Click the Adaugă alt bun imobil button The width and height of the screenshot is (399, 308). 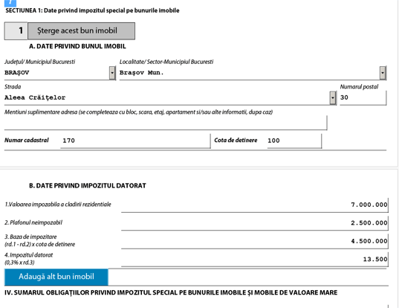pos(56,277)
